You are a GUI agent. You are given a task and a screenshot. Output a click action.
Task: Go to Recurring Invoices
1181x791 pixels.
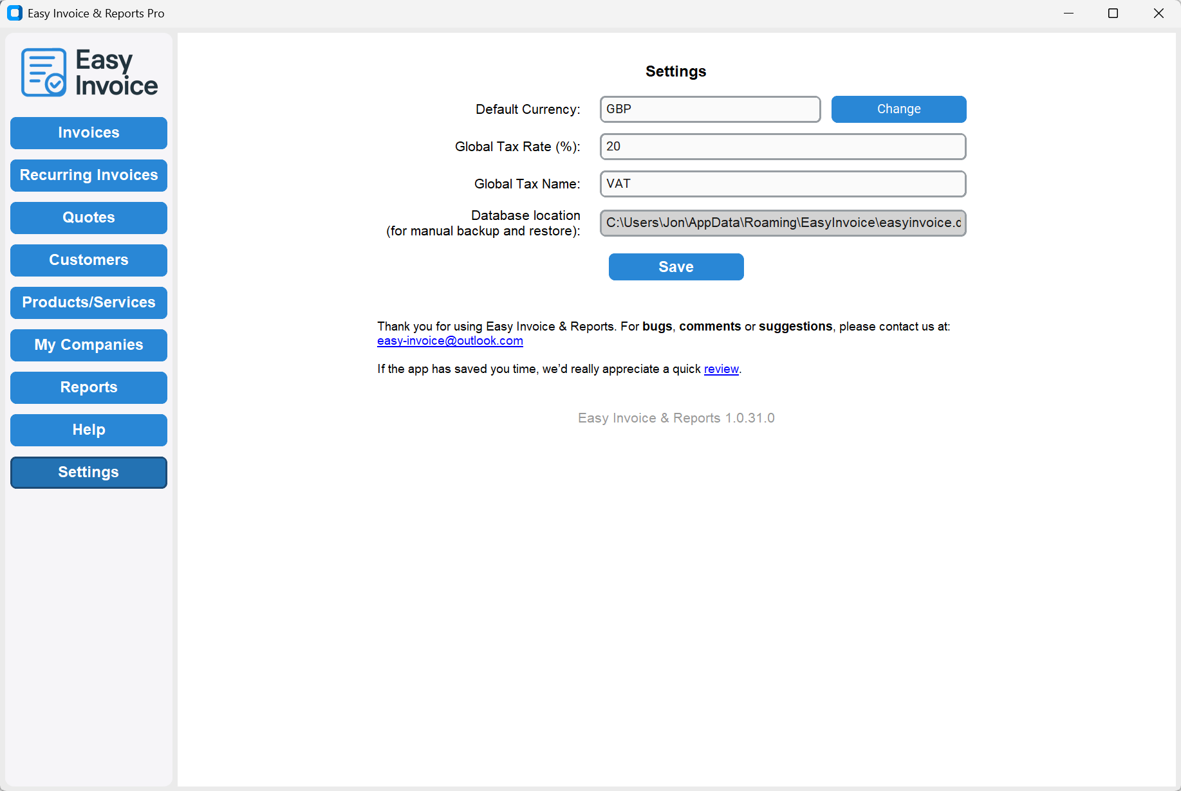click(x=89, y=176)
